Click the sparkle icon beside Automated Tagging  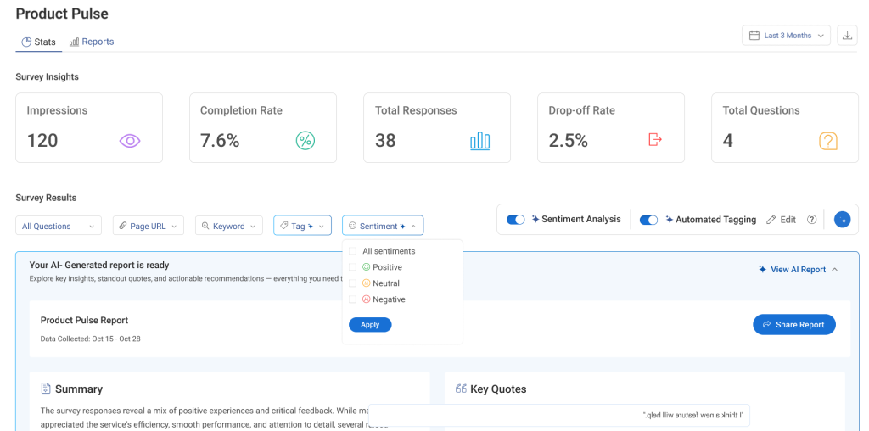pyautogui.click(x=670, y=220)
